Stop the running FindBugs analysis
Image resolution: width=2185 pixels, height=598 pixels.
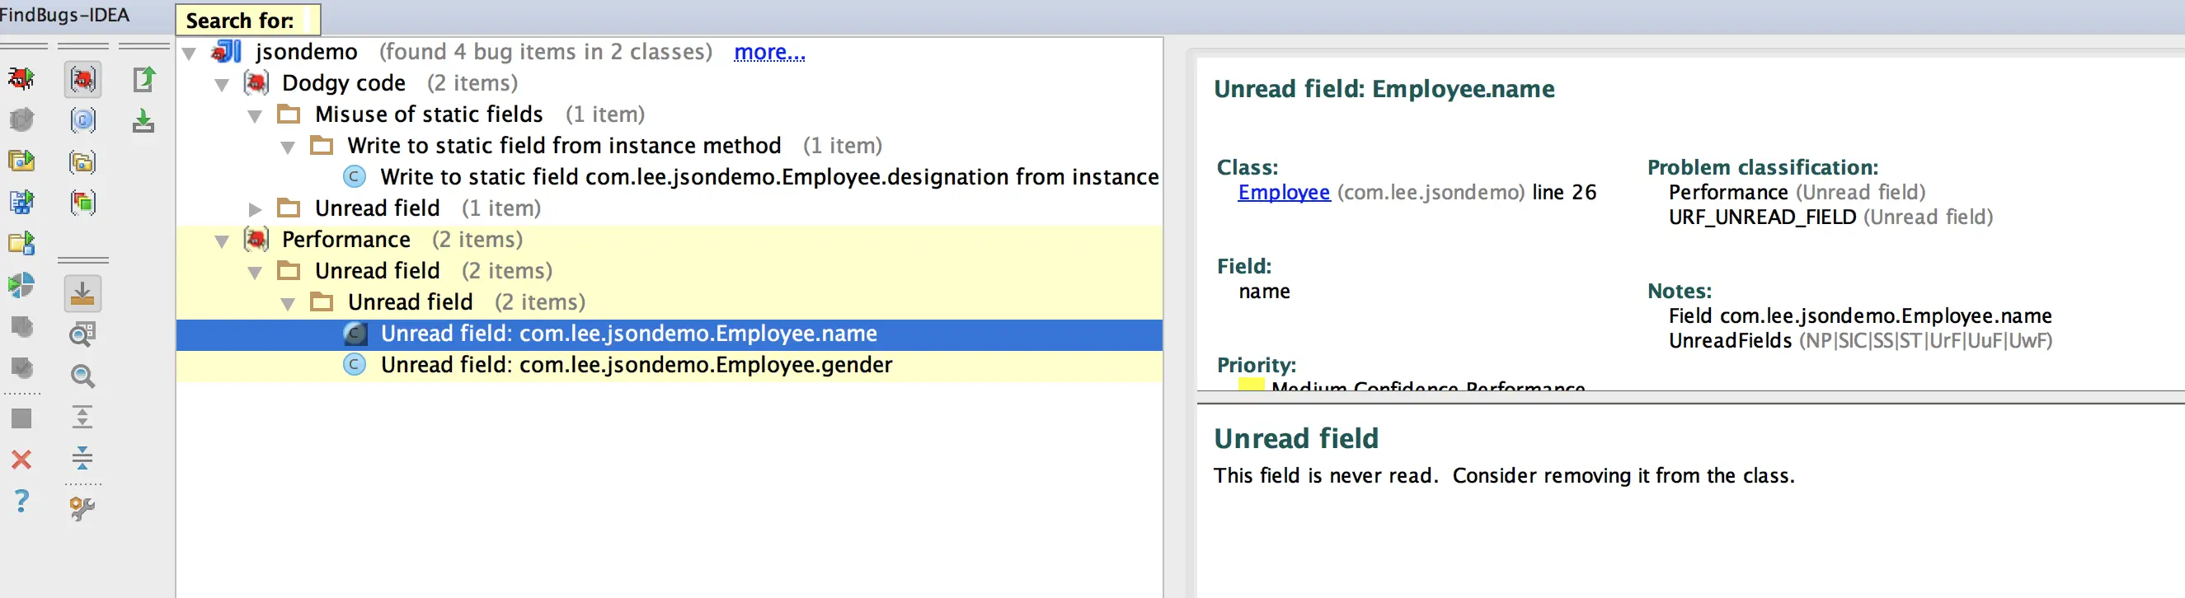tap(21, 418)
